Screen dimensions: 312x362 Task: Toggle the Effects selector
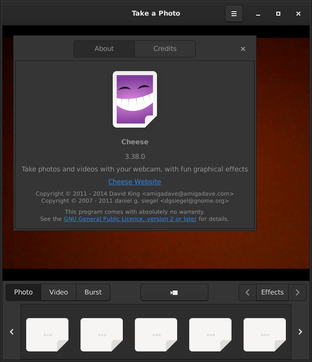(x=272, y=292)
